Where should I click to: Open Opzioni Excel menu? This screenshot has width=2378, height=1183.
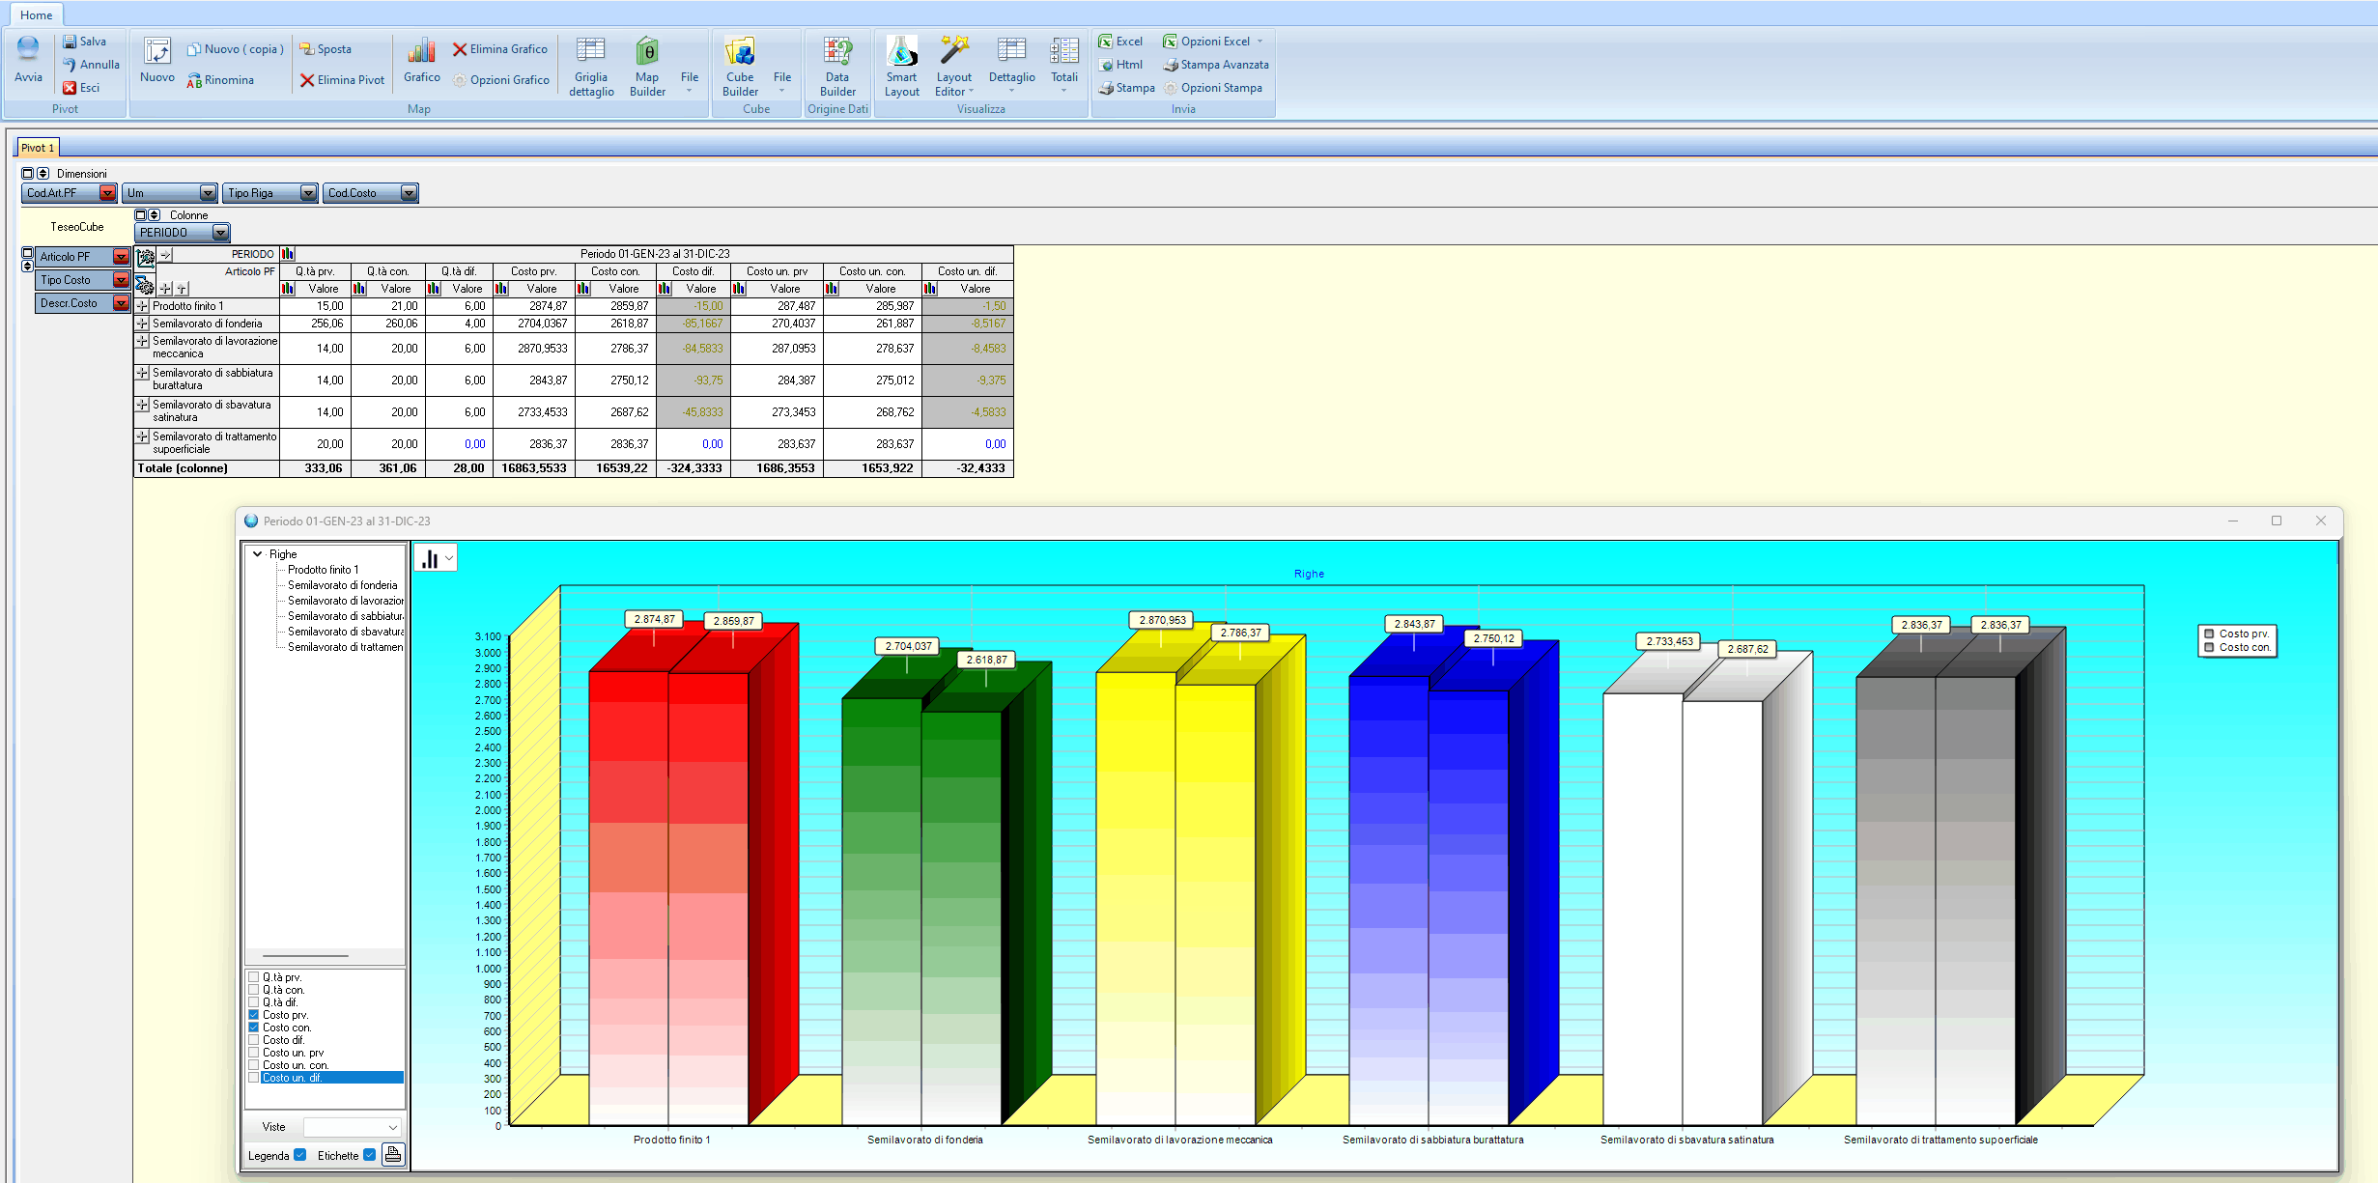coord(1213,42)
